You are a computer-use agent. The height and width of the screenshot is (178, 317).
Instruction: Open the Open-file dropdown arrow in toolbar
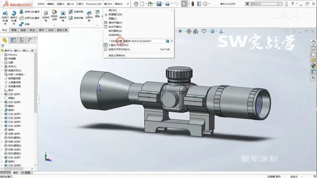tap(155, 4)
